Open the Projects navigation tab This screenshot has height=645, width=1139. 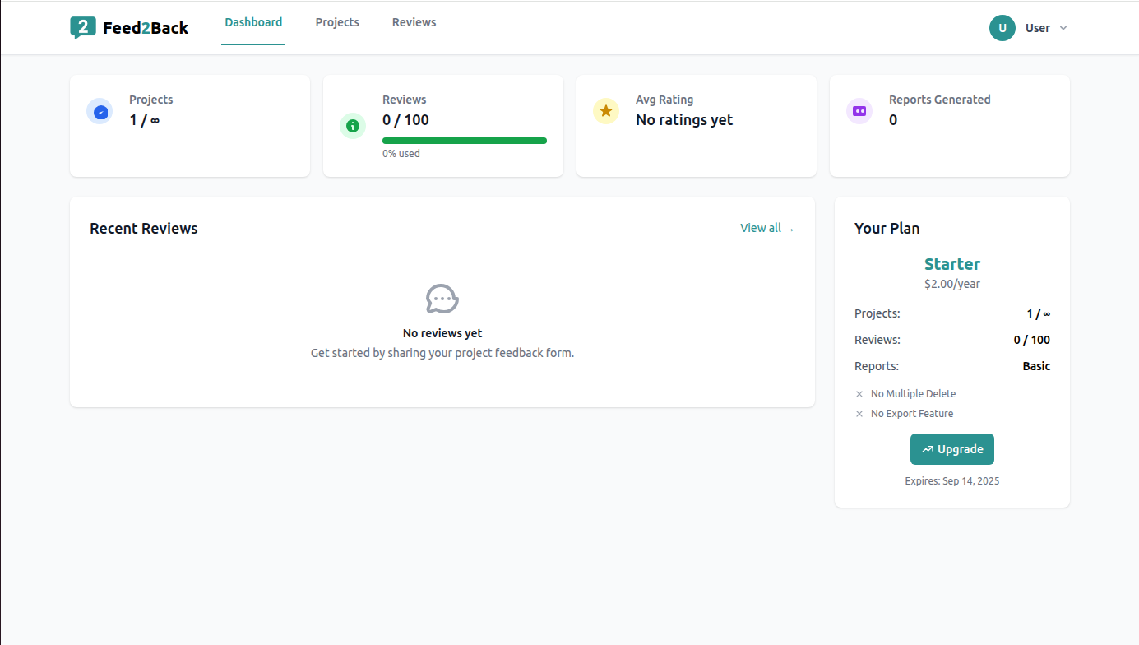[337, 23]
